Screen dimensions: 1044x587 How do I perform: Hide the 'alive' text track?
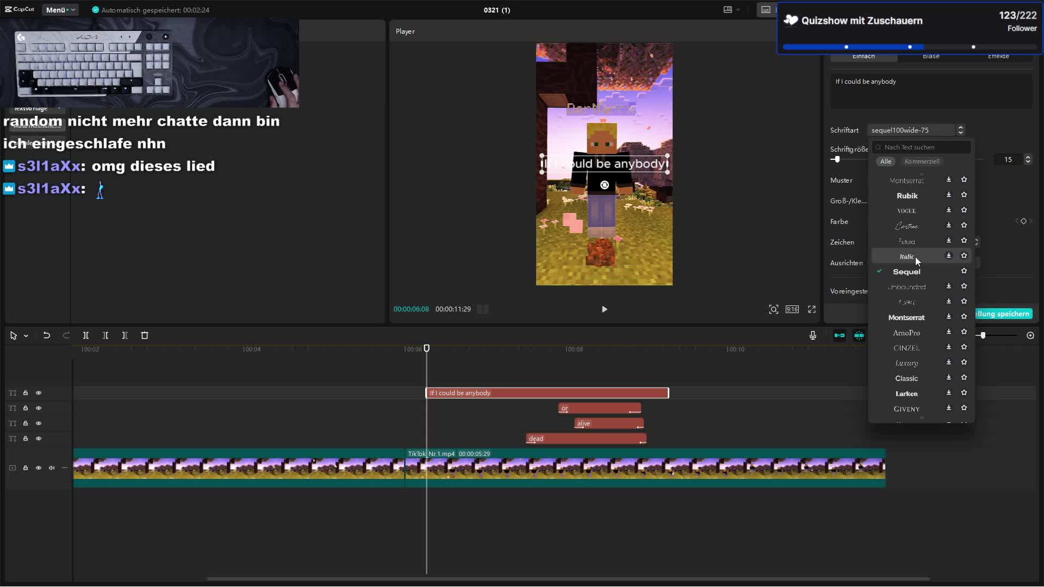pyautogui.click(x=39, y=423)
